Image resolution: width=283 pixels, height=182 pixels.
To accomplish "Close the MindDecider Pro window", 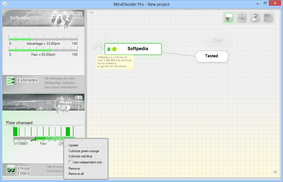I will point(275,3).
